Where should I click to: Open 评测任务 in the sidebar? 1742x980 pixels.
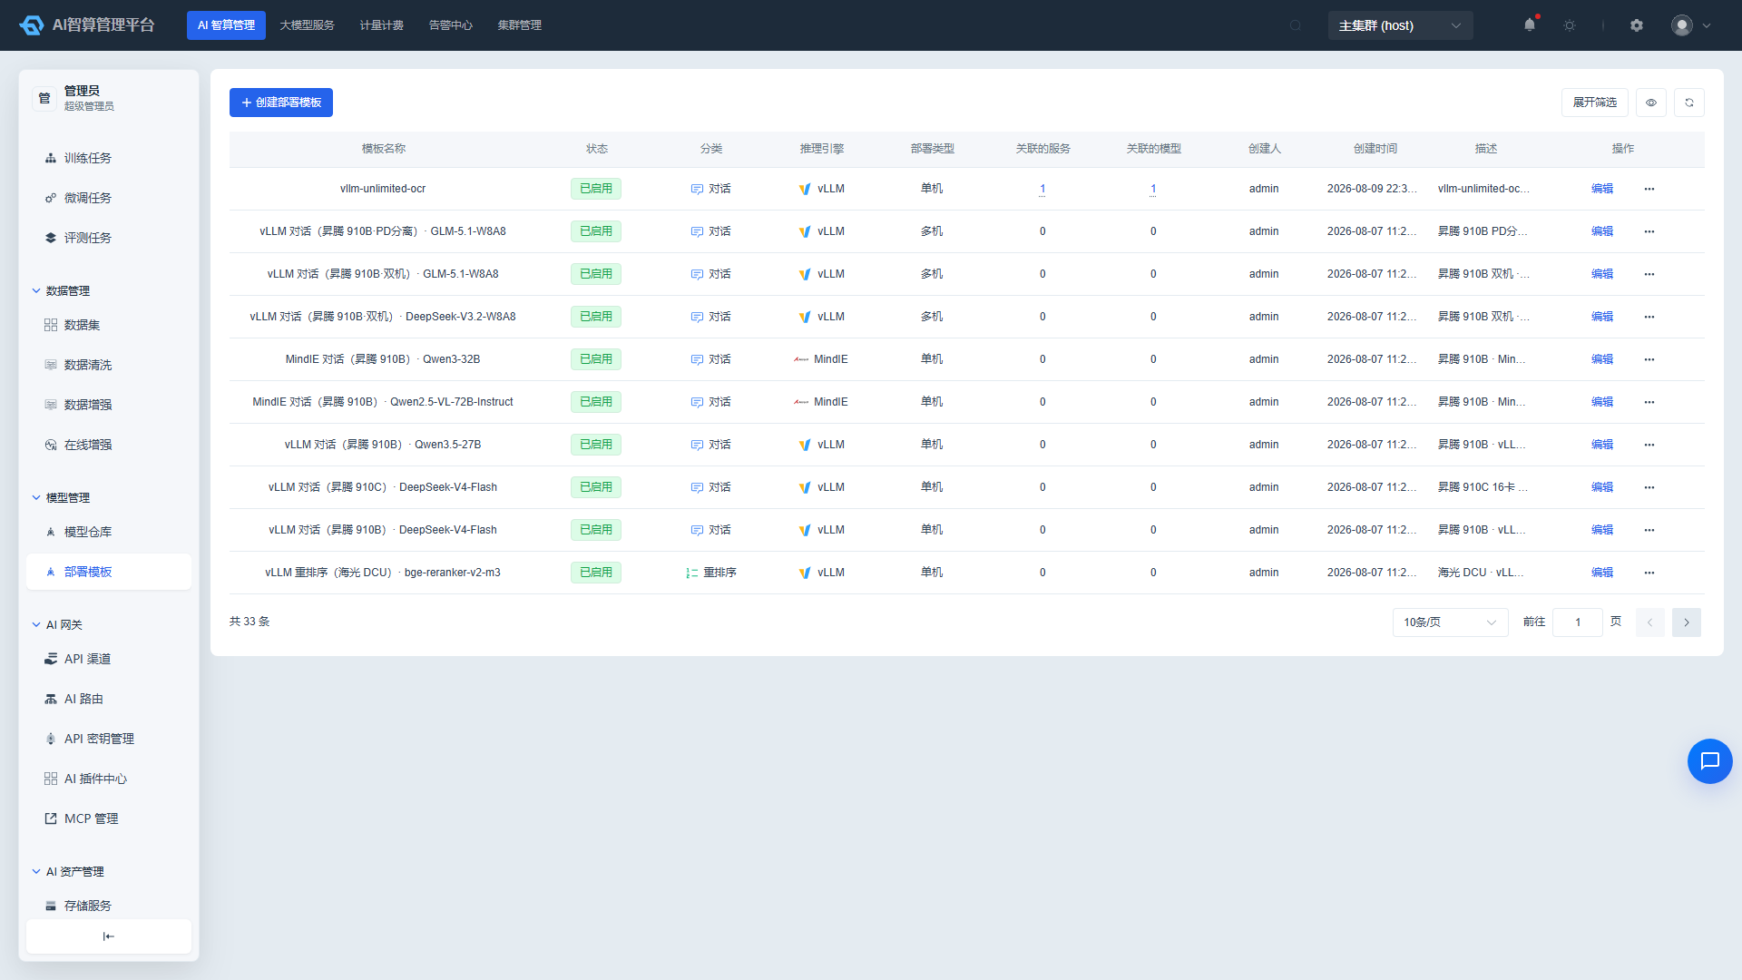(x=109, y=238)
